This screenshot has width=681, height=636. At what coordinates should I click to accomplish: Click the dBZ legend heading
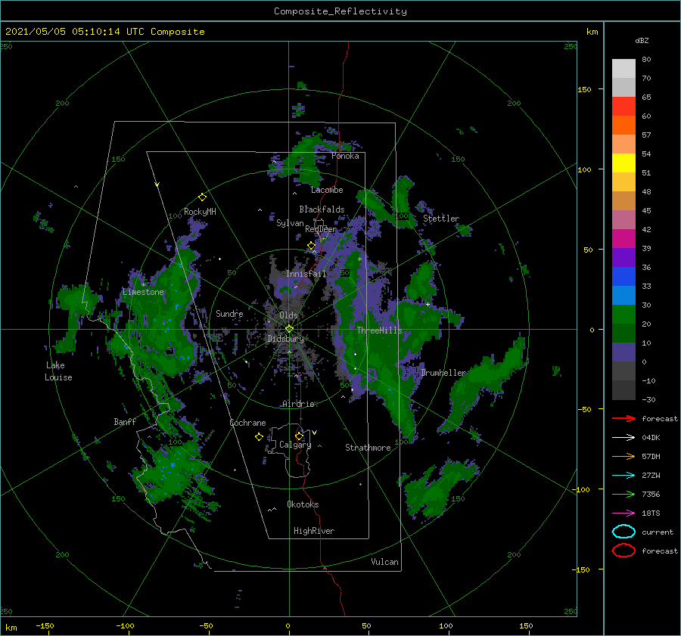[x=642, y=40]
